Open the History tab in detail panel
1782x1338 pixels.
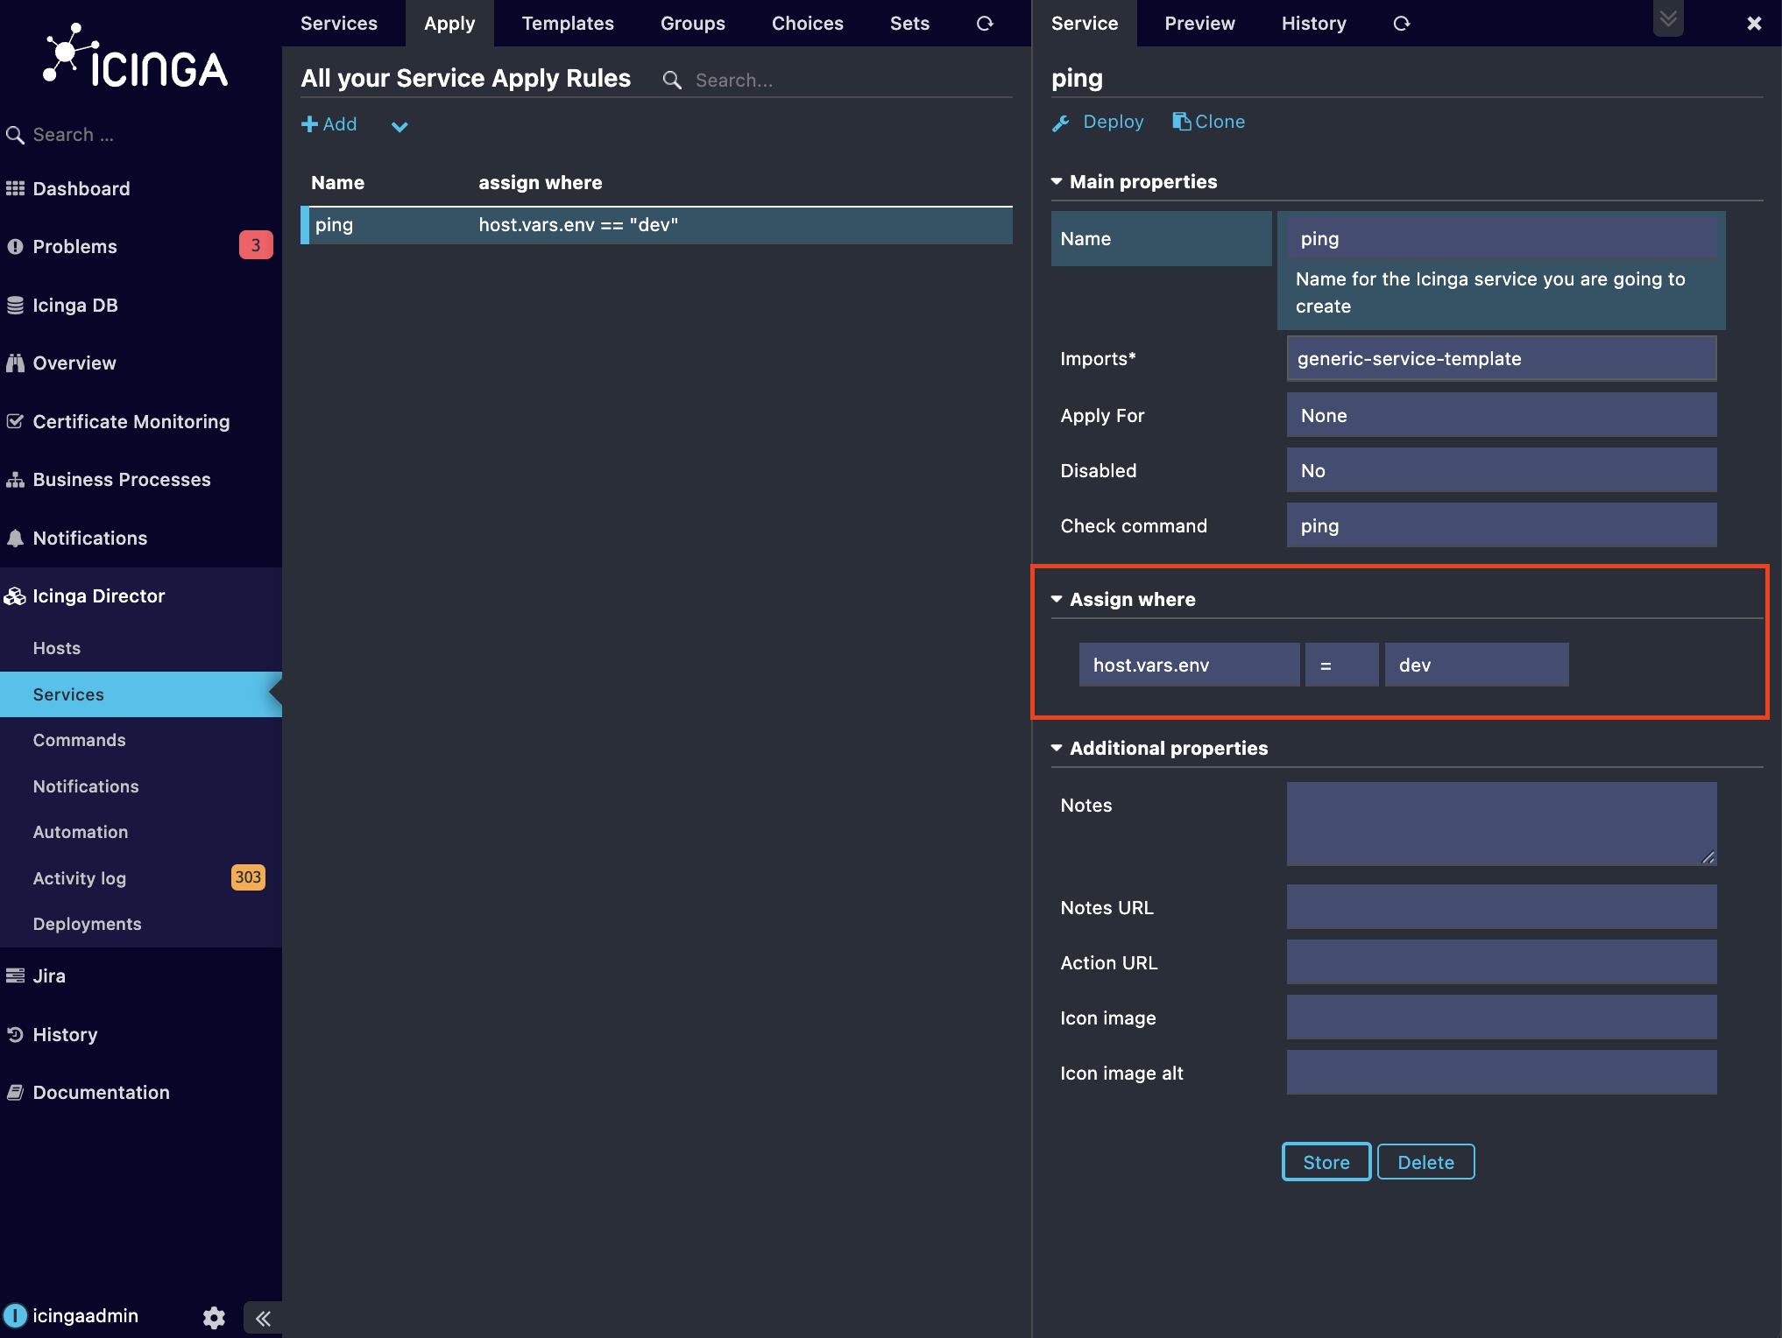pos(1313,24)
